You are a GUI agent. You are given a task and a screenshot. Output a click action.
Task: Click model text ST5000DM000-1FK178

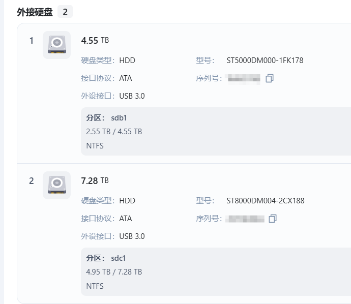point(265,60)
